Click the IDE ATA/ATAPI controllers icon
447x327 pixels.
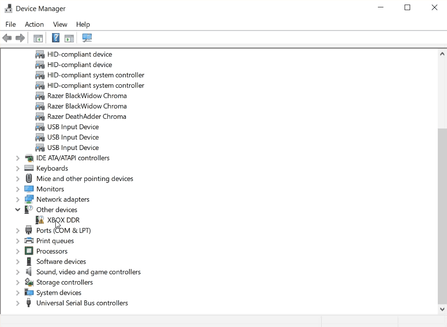[29, 158]
